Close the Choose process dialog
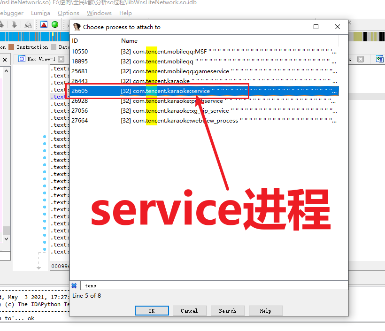Screen dimensions: 385x331 [338, 27]
